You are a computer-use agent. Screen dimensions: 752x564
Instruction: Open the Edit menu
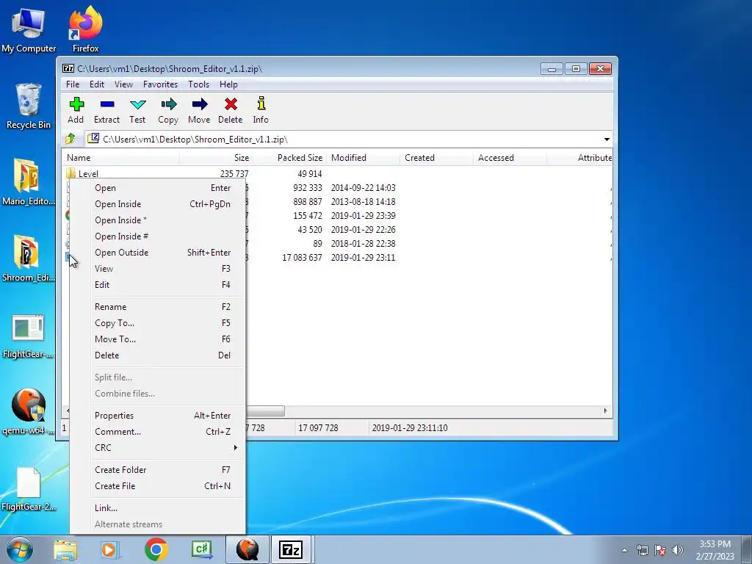tap(96, 84)
